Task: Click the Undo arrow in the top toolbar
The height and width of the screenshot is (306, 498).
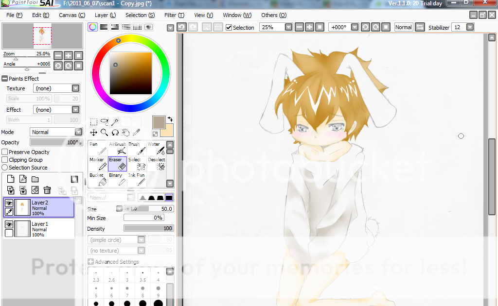Action: coord(181,27)
